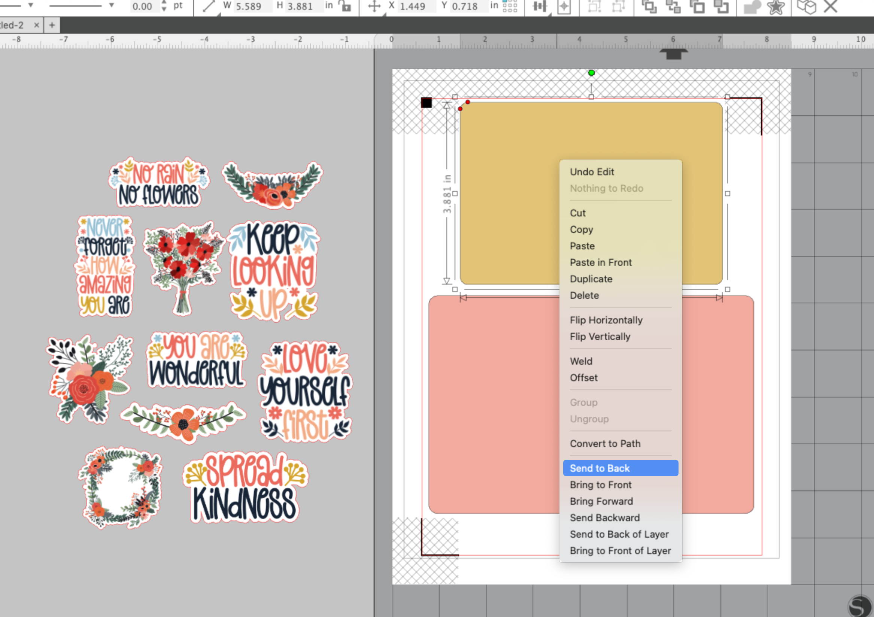Select the Group objects toolbar icon
The height and width of the screenshot is (617, 874).
pos(594,6)
